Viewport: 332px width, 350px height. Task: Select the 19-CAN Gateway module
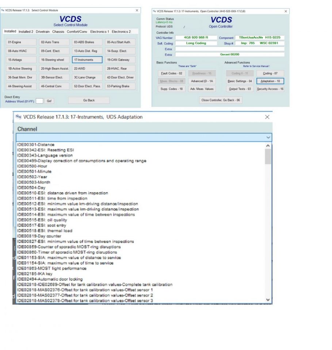tap(119, 59)
